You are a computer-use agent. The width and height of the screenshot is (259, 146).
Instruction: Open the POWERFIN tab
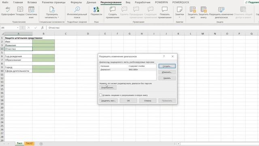point(161,2)
